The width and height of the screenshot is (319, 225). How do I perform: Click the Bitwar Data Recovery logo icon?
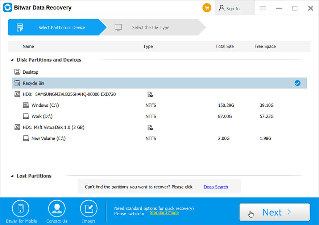pos(7,7)
